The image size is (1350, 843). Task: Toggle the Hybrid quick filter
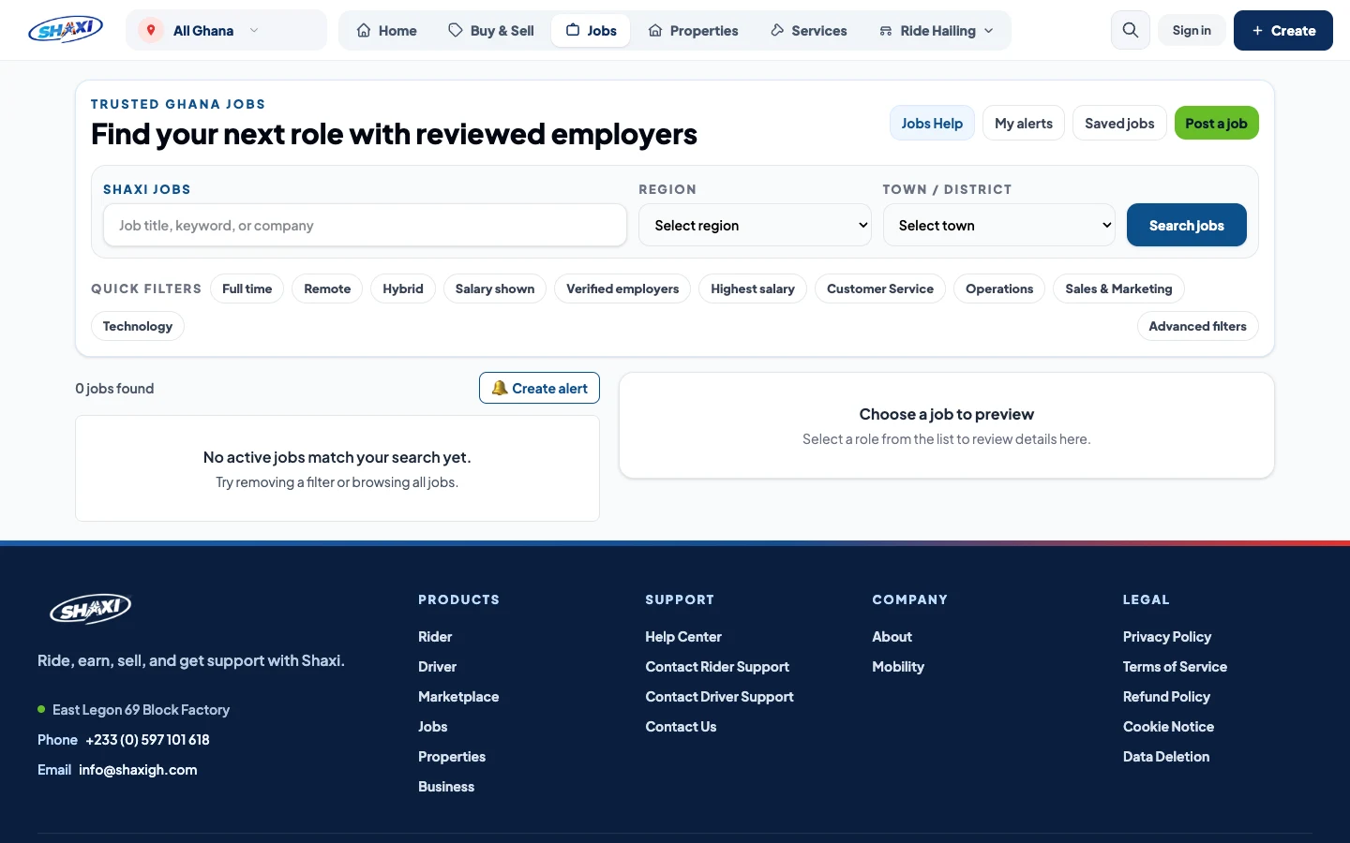tap(403, 288)
